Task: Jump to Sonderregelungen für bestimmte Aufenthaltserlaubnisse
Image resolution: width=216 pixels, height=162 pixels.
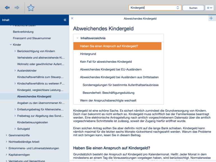Action: click(121, 85)
